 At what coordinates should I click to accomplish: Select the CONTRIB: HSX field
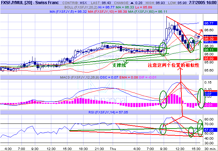75,3
